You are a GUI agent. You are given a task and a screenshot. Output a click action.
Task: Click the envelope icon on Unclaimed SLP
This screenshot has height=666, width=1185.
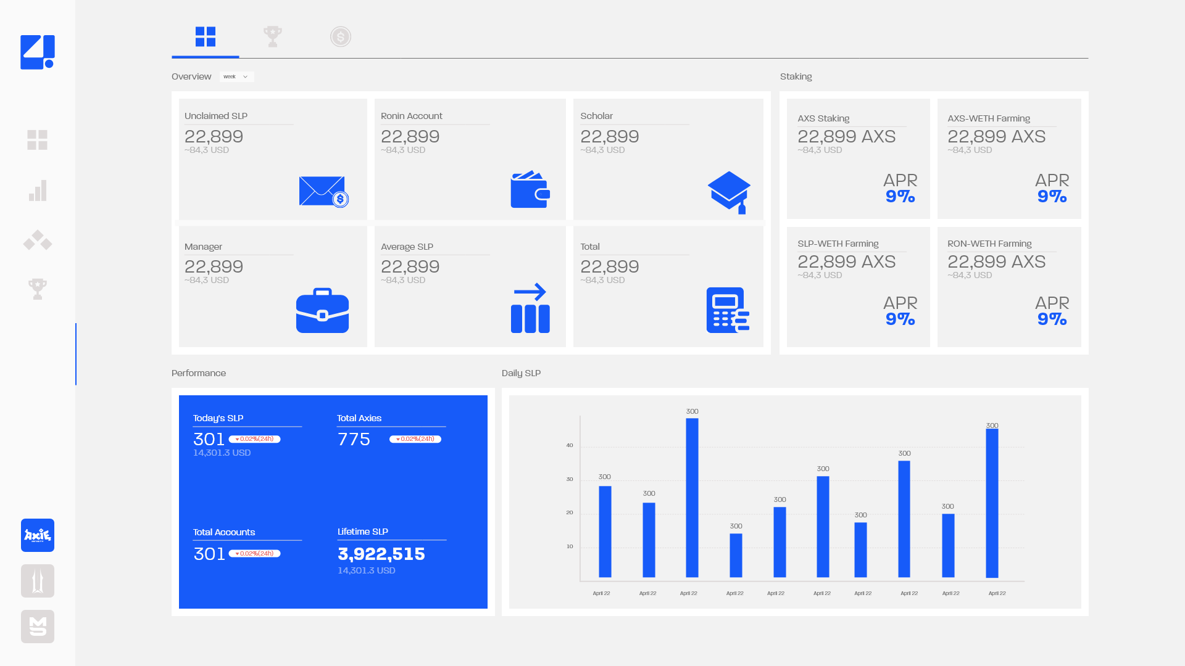pos(324,192)
